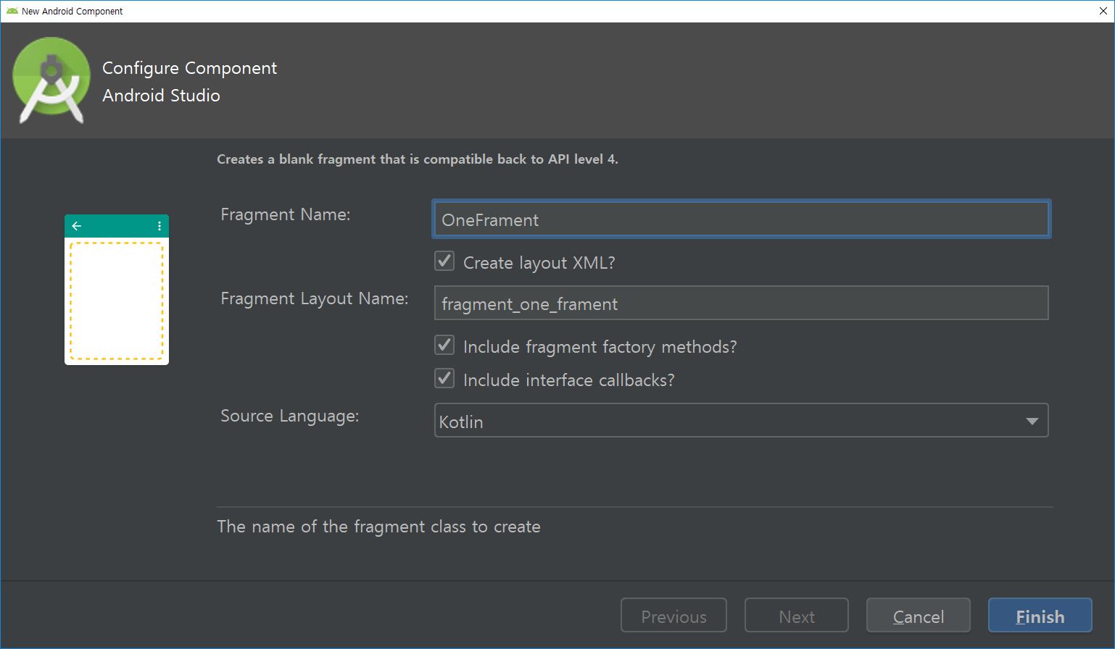Click the Previous button
Viewport: 1115px width, 649px height.
[673, 616]
